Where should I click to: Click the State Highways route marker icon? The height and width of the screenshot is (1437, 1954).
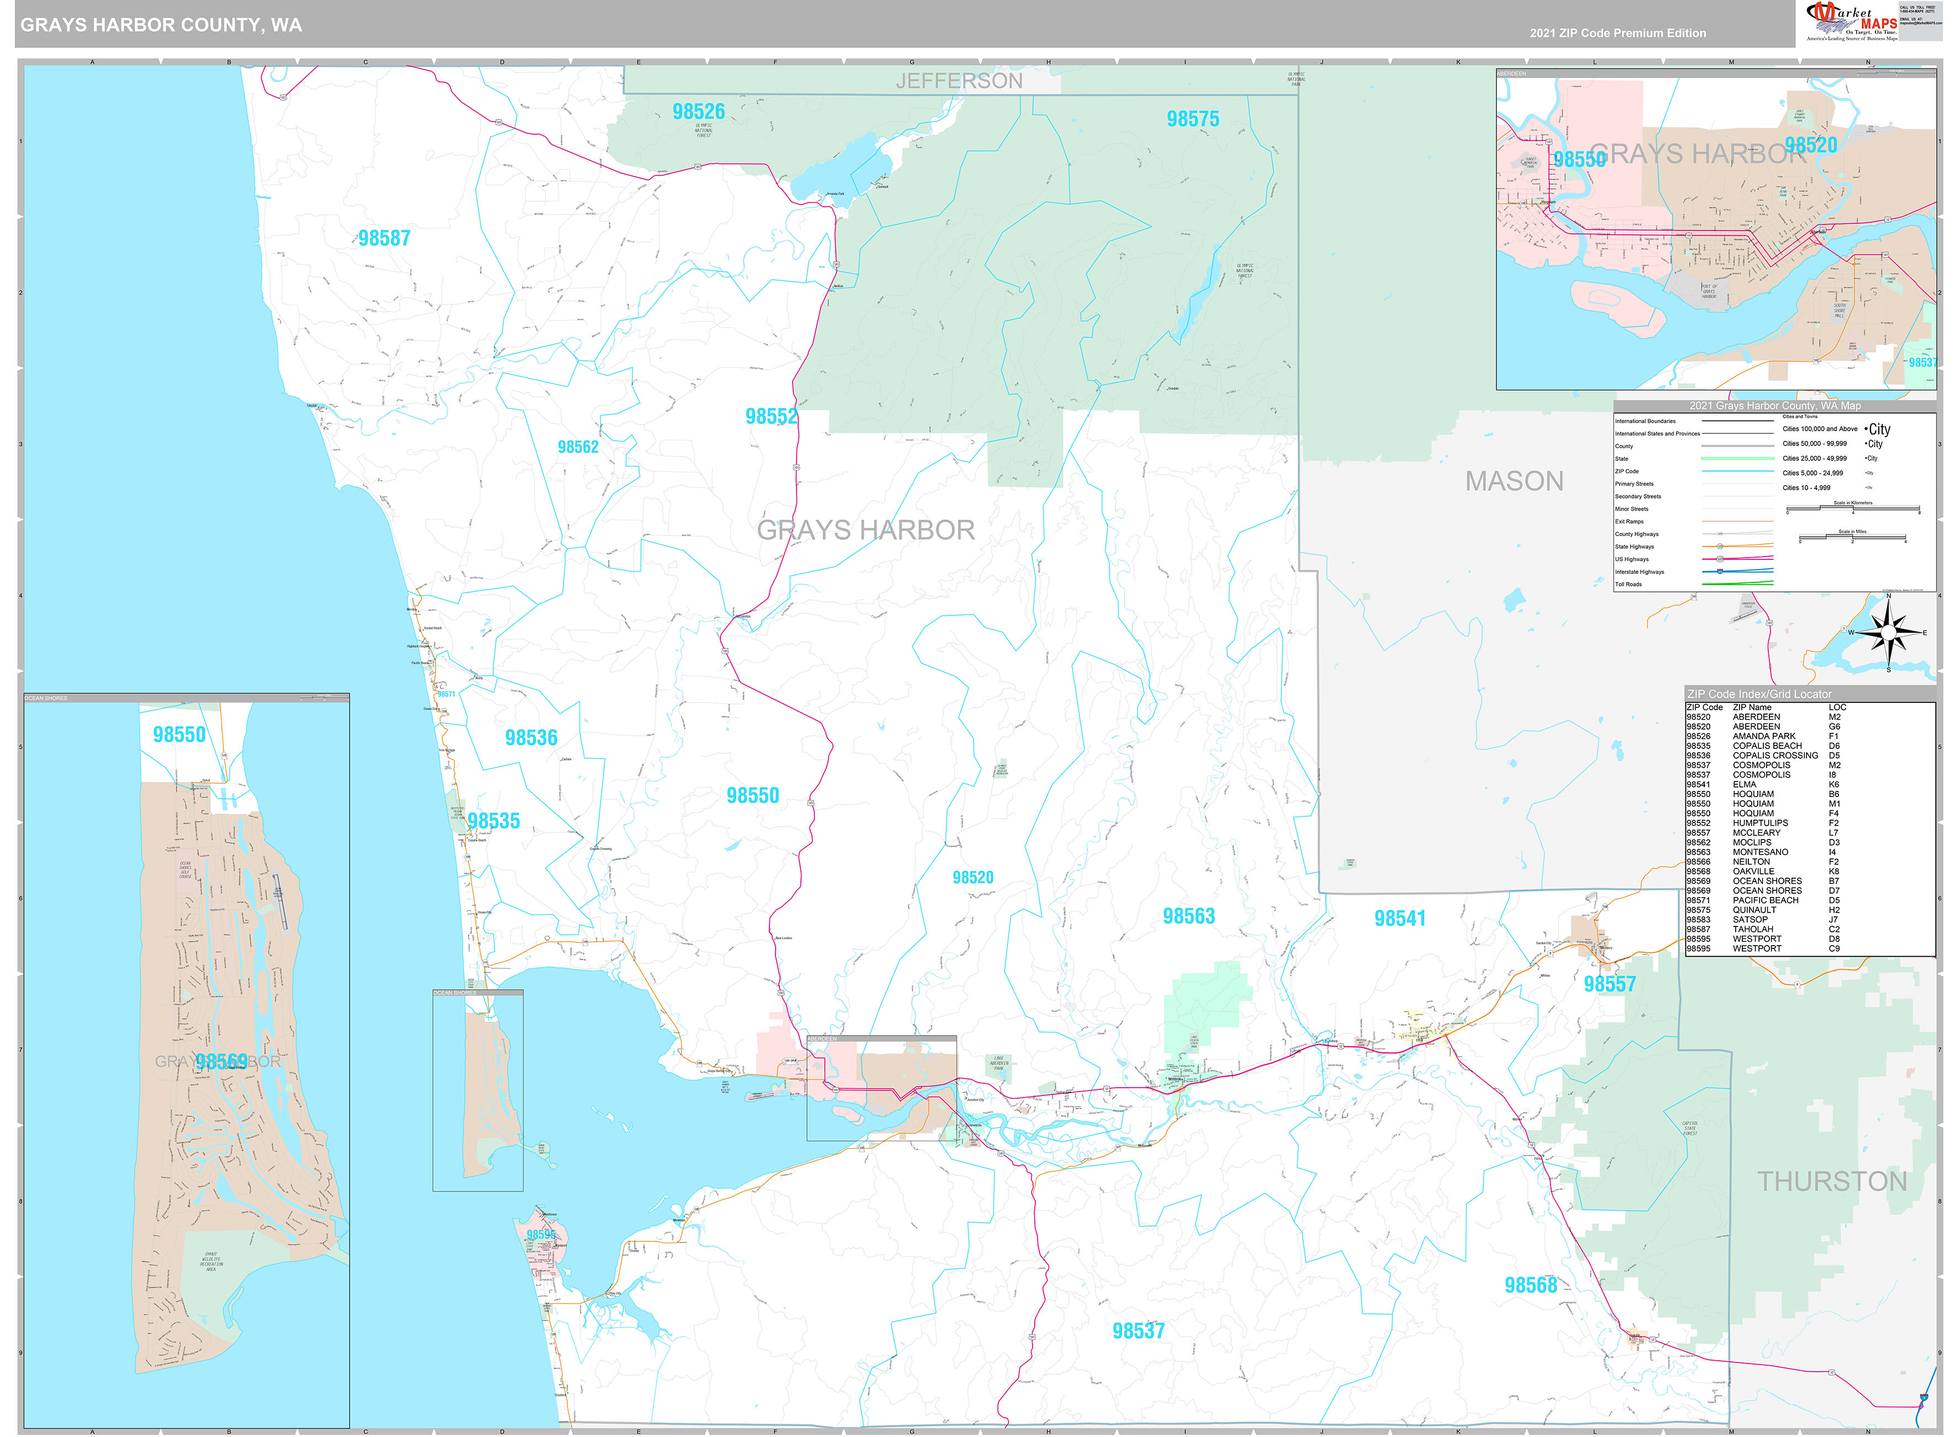(x=1720, y=546)
